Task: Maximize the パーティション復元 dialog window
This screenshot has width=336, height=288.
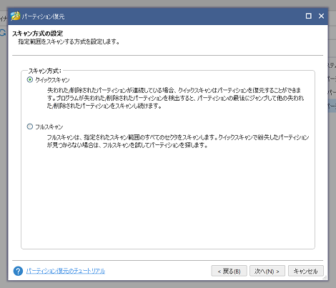Action: (x=309, y=16)
